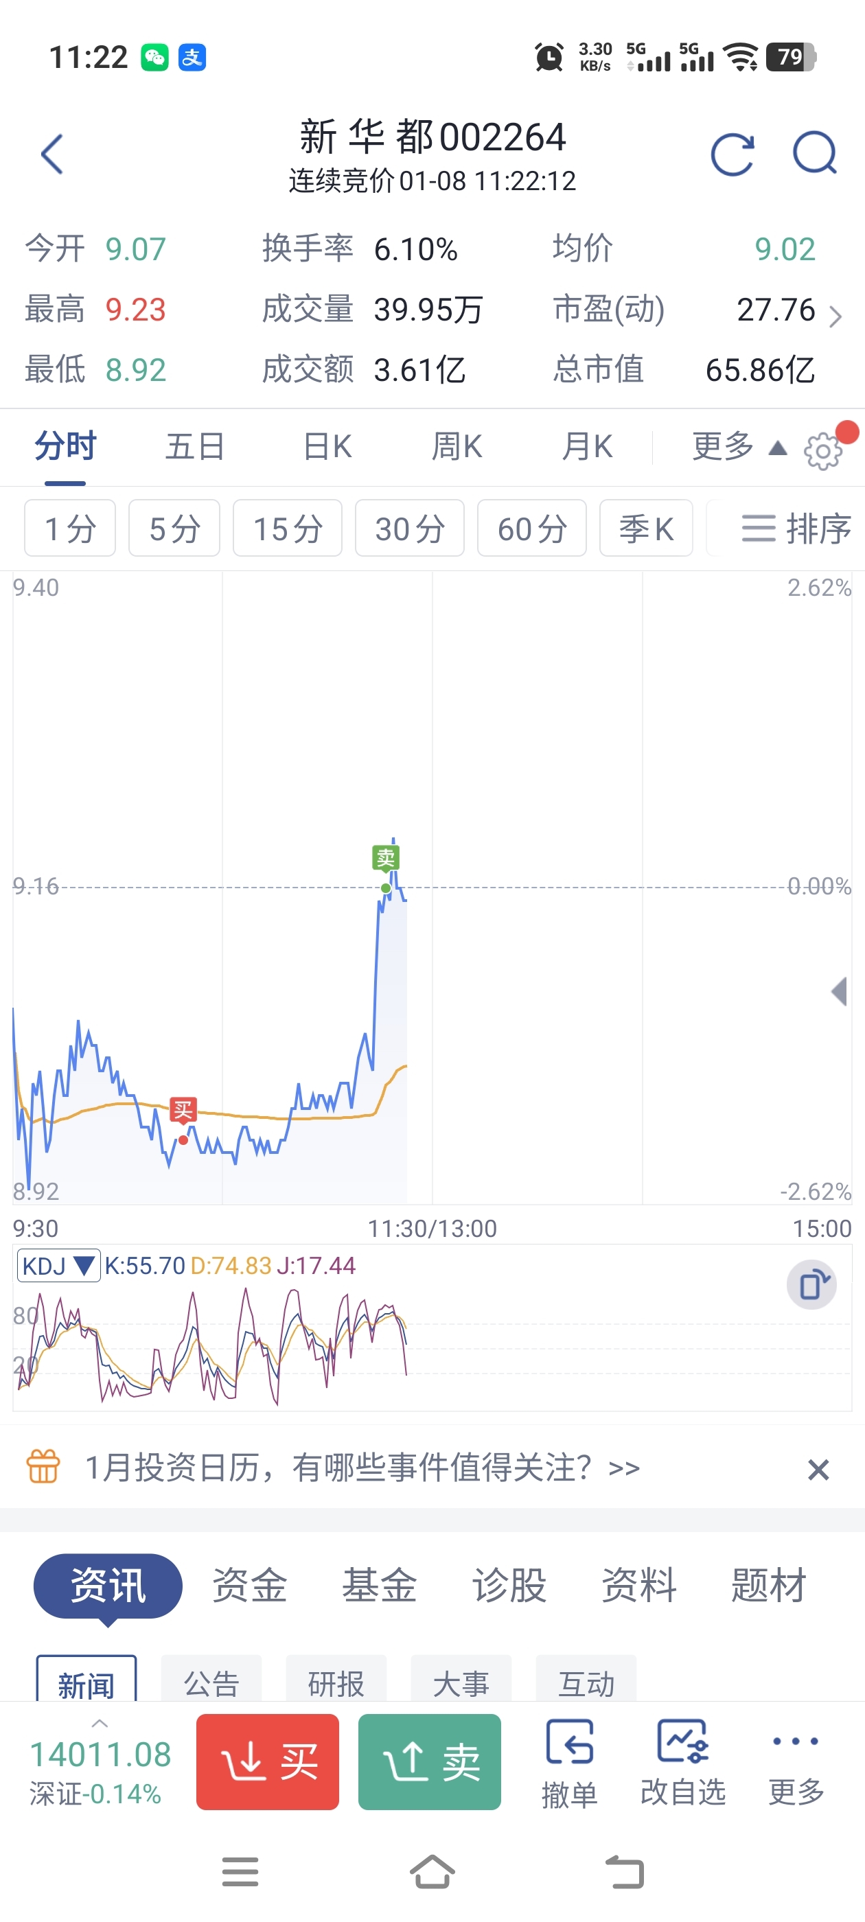Viewport: 865px width, 1922px height.
Task: Tap the rotate landscape chart icon
Action: [x=811, y=1285]
